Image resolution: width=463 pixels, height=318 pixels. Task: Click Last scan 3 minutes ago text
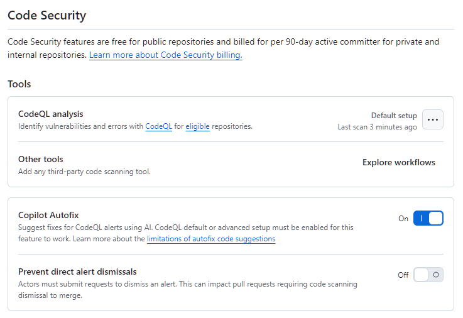click(x=378, y=127)
